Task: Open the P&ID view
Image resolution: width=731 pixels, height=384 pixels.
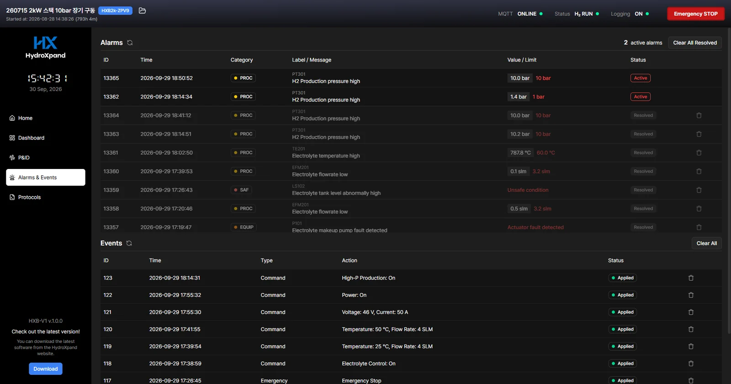Action: tap(46, 158)
